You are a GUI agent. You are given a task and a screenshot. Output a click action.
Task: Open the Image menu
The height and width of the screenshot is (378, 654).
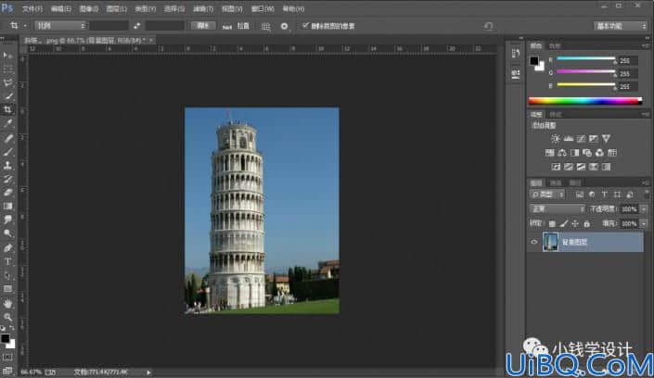(x=88, y=8)
